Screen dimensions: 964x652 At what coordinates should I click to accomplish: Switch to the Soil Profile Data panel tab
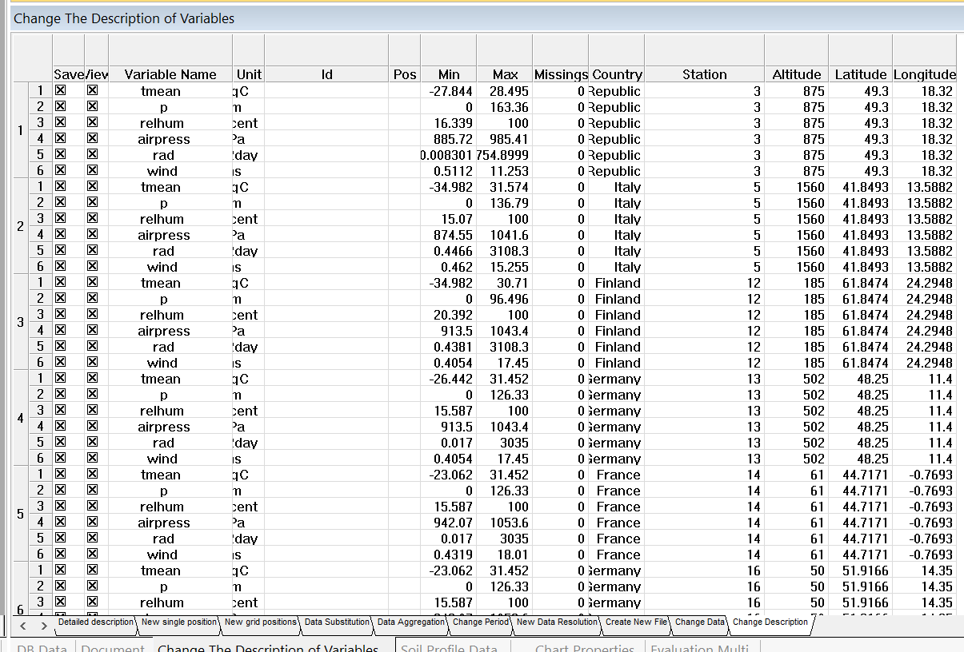click(449, 648)
